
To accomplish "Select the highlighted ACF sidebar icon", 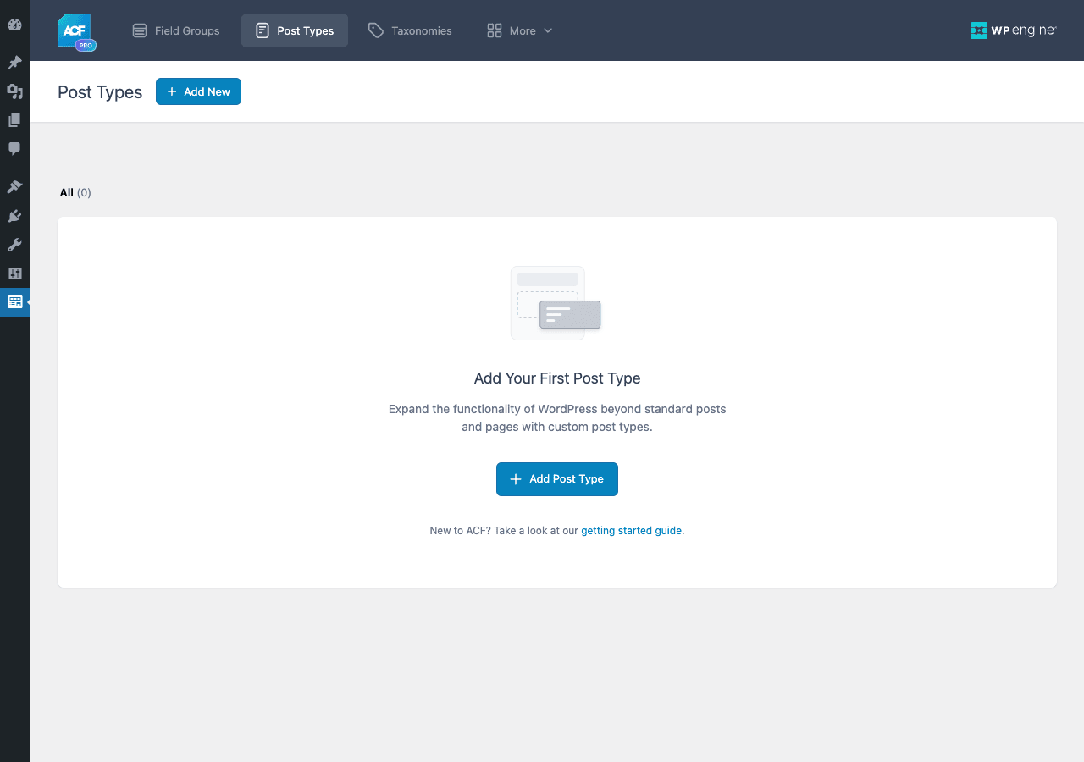I will click(x=14, y=301).
